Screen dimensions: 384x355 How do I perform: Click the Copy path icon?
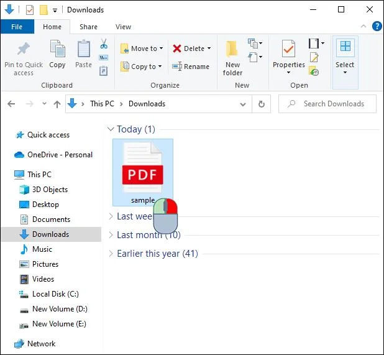point(103,58)
